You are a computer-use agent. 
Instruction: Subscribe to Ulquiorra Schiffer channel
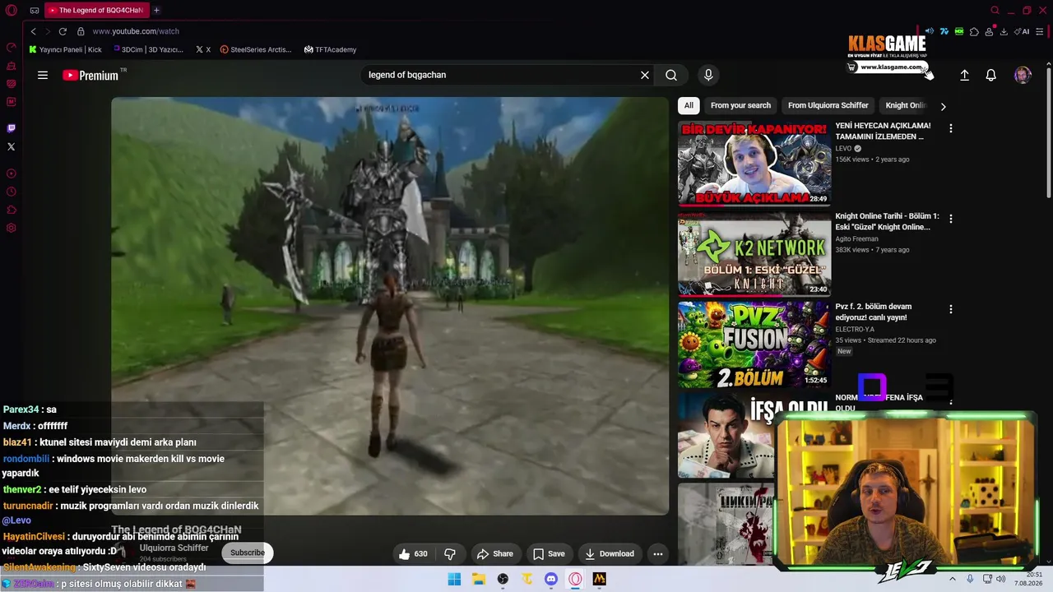(x=247, y=553)
